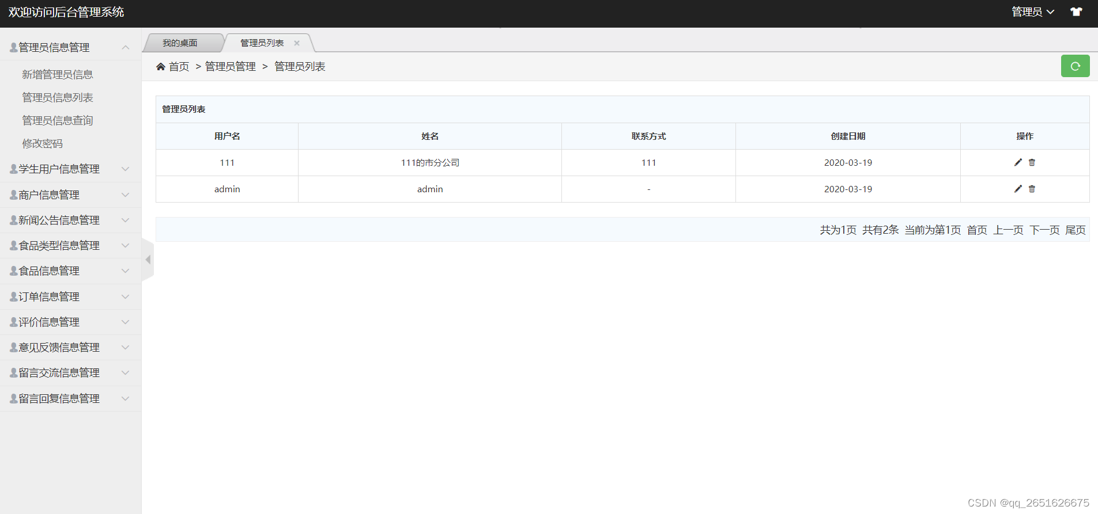Delete the row for user 111
The width and height of the screenshot is (1098, 514).
[1032, 162]
